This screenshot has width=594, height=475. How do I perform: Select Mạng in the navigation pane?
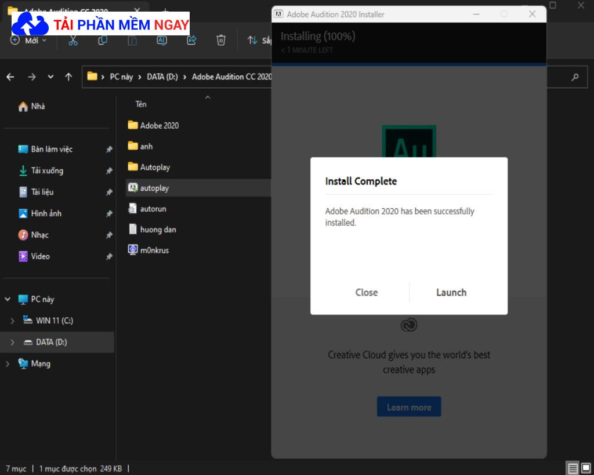[41, 364]
